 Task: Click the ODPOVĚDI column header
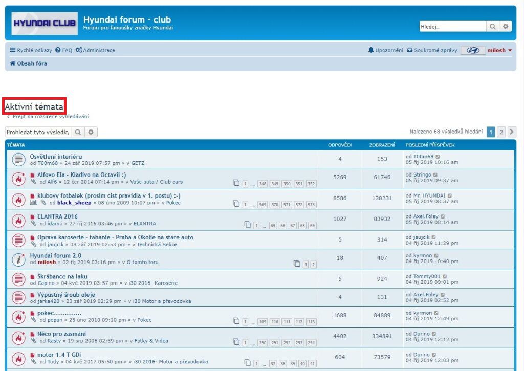340,145
